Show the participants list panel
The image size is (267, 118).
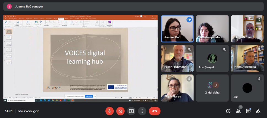(x=238, y=111)
